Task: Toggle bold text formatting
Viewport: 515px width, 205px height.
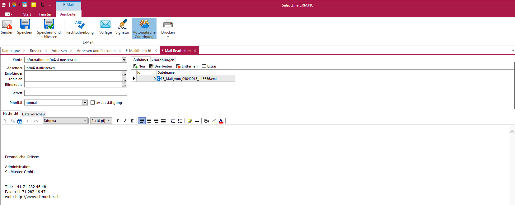Action: coord(118,121)
